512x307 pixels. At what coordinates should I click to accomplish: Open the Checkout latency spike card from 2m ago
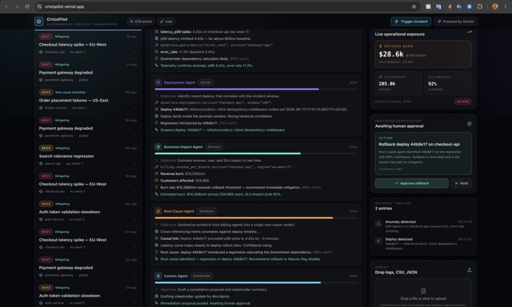88,44
